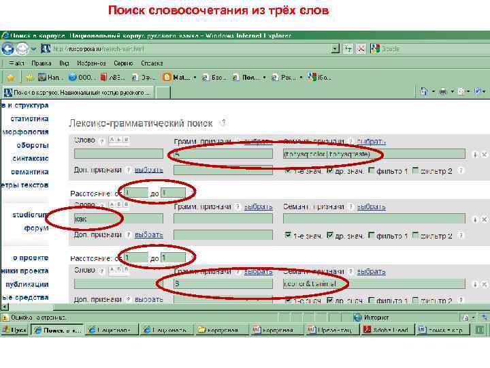Toggle '1-е знач.' checkbox in 'как' block
The width and height of the screenshot is (490, 368).
click(x=288, y=235)
